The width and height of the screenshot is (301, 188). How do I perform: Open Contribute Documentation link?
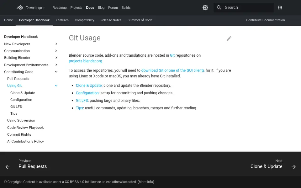(266, 20)
